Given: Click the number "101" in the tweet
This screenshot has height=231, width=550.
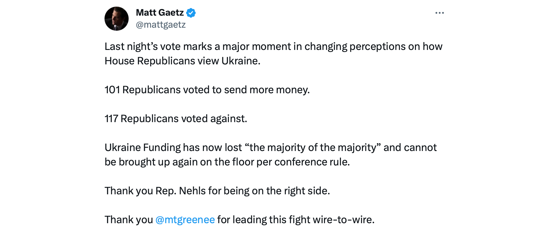Looking at the screenshot, I should pos(112,90).
